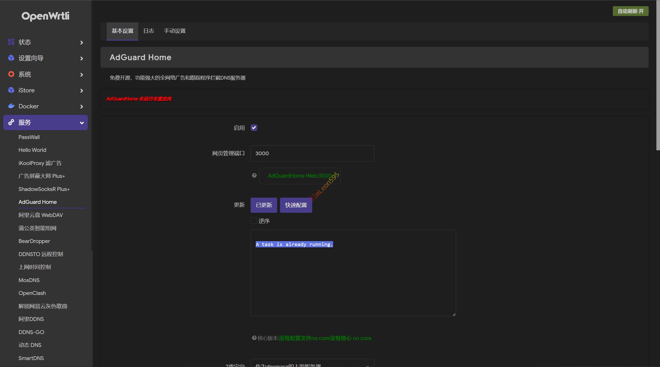Click the iStore cube icon
The width and height of the screenshot is (660, 367).
[x=11, y=90]
